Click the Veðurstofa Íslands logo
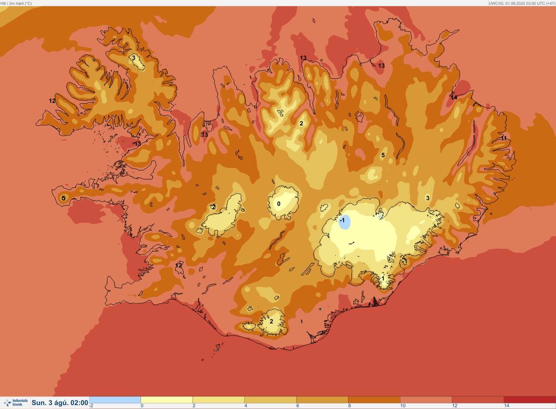 (15, 402)
